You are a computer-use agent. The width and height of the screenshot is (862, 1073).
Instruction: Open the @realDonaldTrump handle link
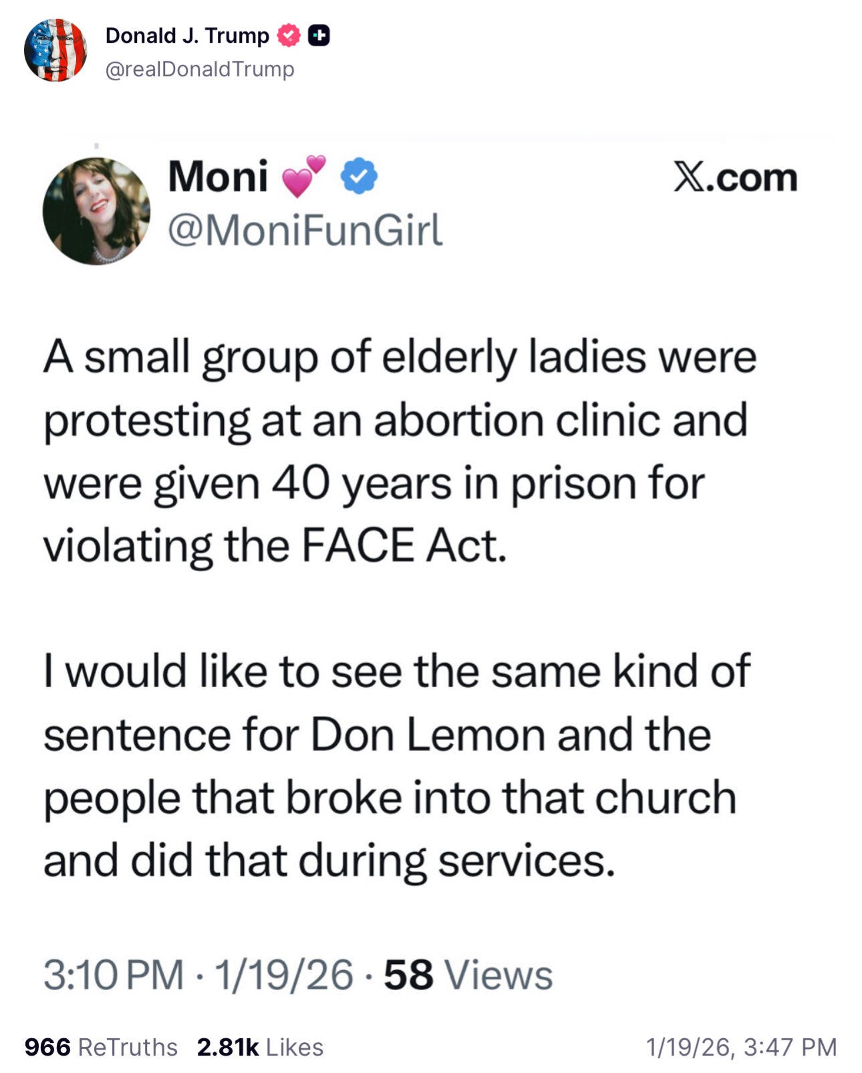click(x=200, y=69)
